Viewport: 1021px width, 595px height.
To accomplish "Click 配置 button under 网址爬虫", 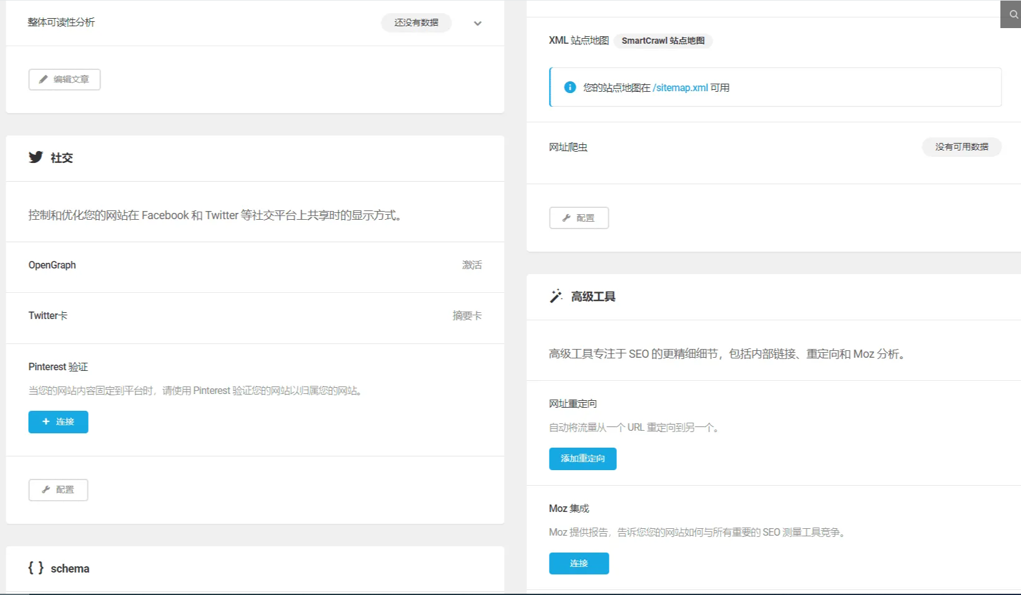I will coord(579,218).
